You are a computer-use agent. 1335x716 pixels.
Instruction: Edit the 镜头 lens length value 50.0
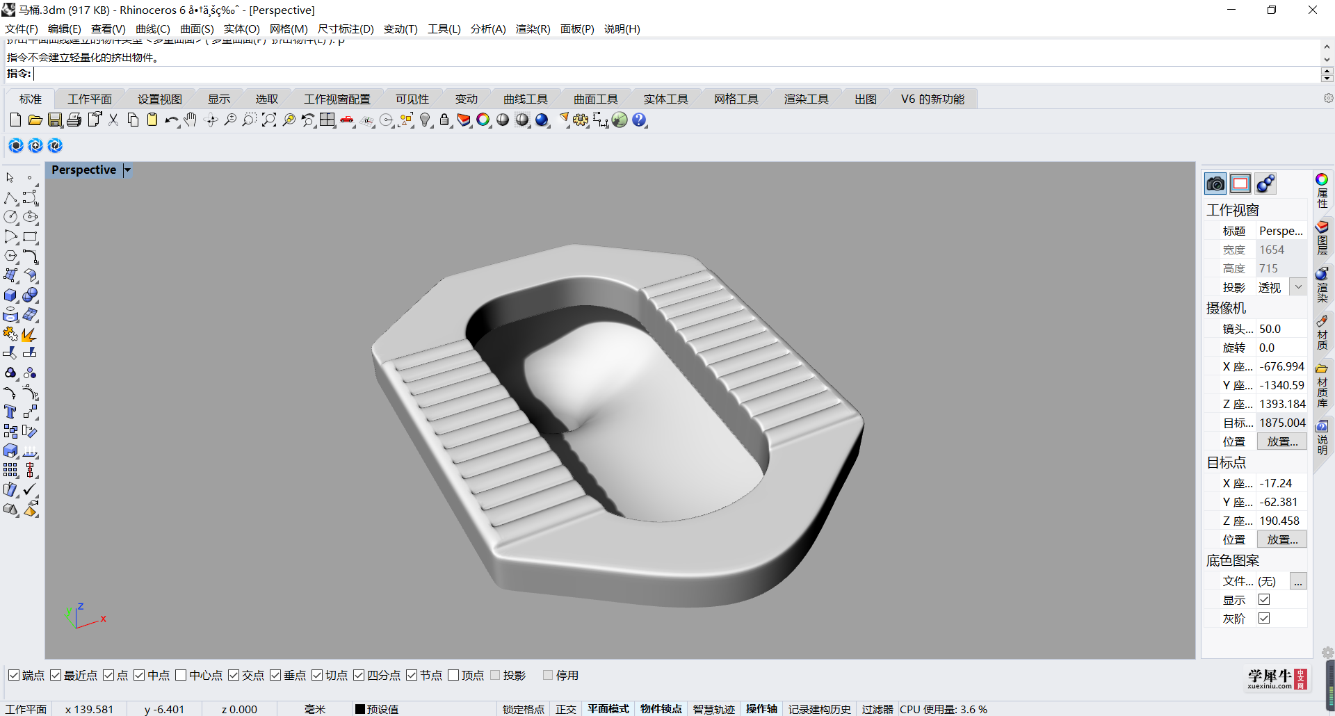(x=1282, y=329)
